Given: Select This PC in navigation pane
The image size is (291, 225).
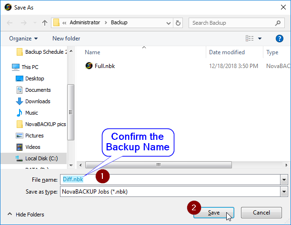Looking at the screenshot, I should pos(30,67).
